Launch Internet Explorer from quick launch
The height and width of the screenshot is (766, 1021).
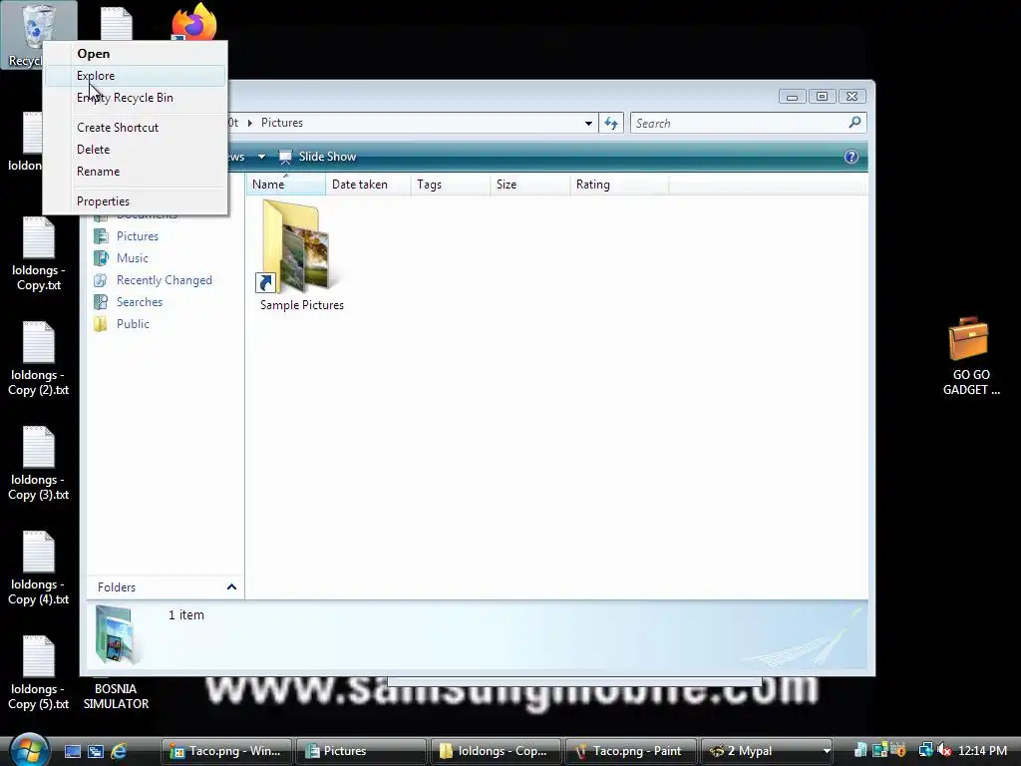click(x=120, y=751)
